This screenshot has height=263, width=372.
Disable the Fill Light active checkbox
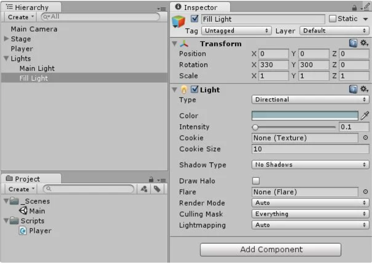[x=195, y=19]
